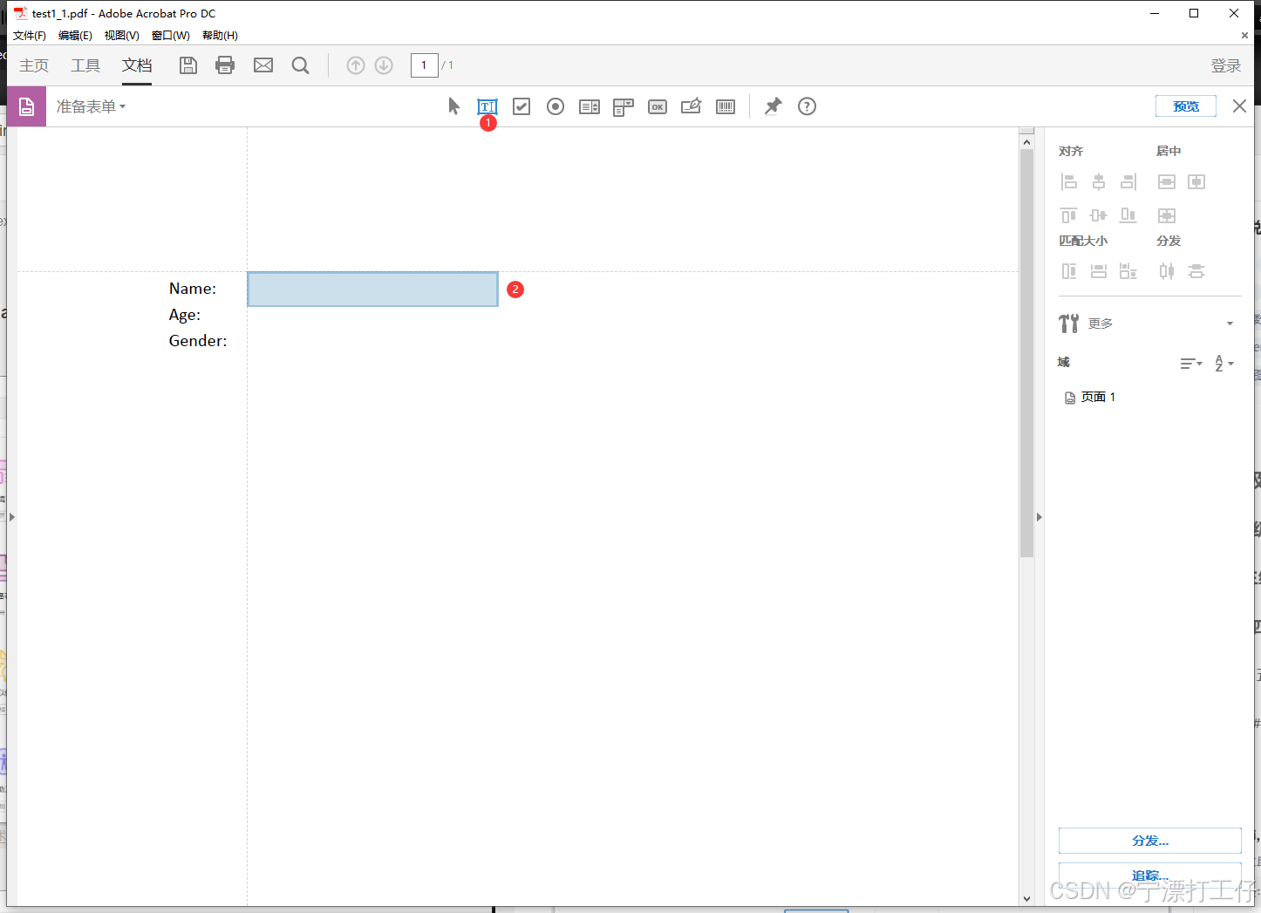Click the align top edges icon
The width and height of the screenshot is (1261, 913).
click(1069, 215)
